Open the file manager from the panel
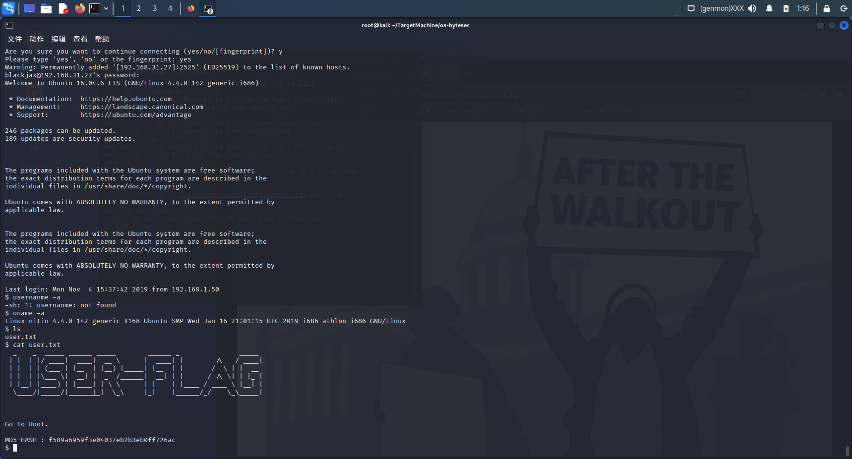 tap(46, 8)
